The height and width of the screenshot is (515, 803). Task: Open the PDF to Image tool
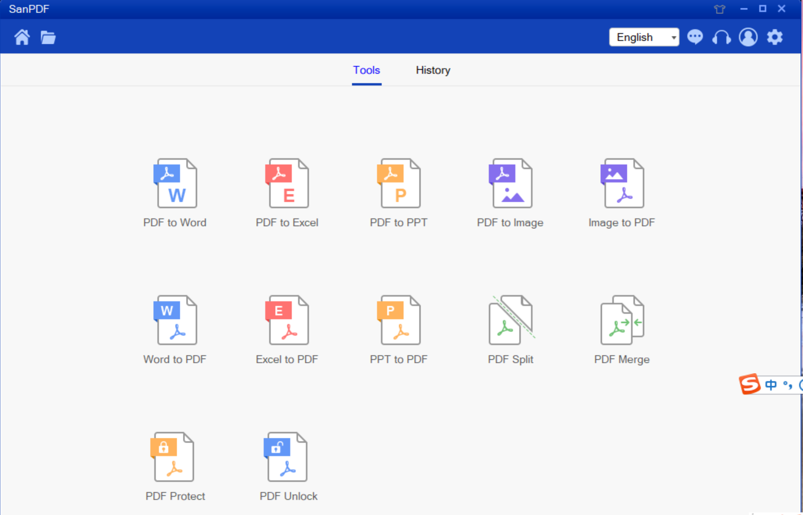coord(510,192)
